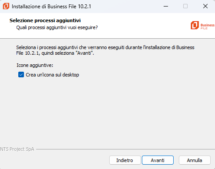
Task: Click the white checkmark inside the checkbox
Action: tap(21, 75)
